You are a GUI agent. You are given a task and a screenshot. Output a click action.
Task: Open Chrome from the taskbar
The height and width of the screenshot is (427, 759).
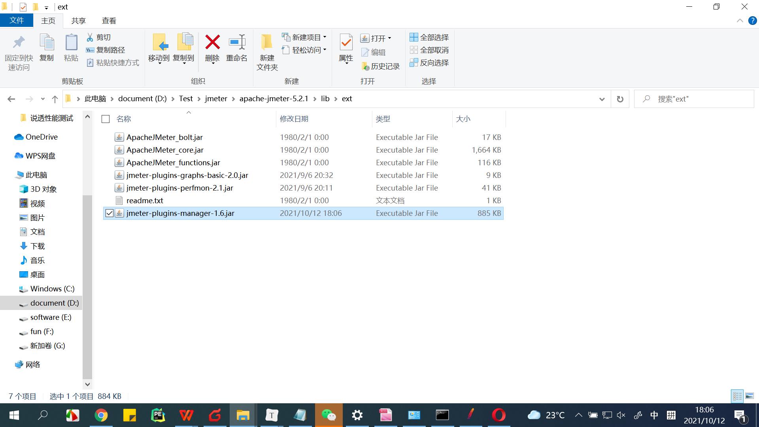pyautogui.click(x=101, y=415)
